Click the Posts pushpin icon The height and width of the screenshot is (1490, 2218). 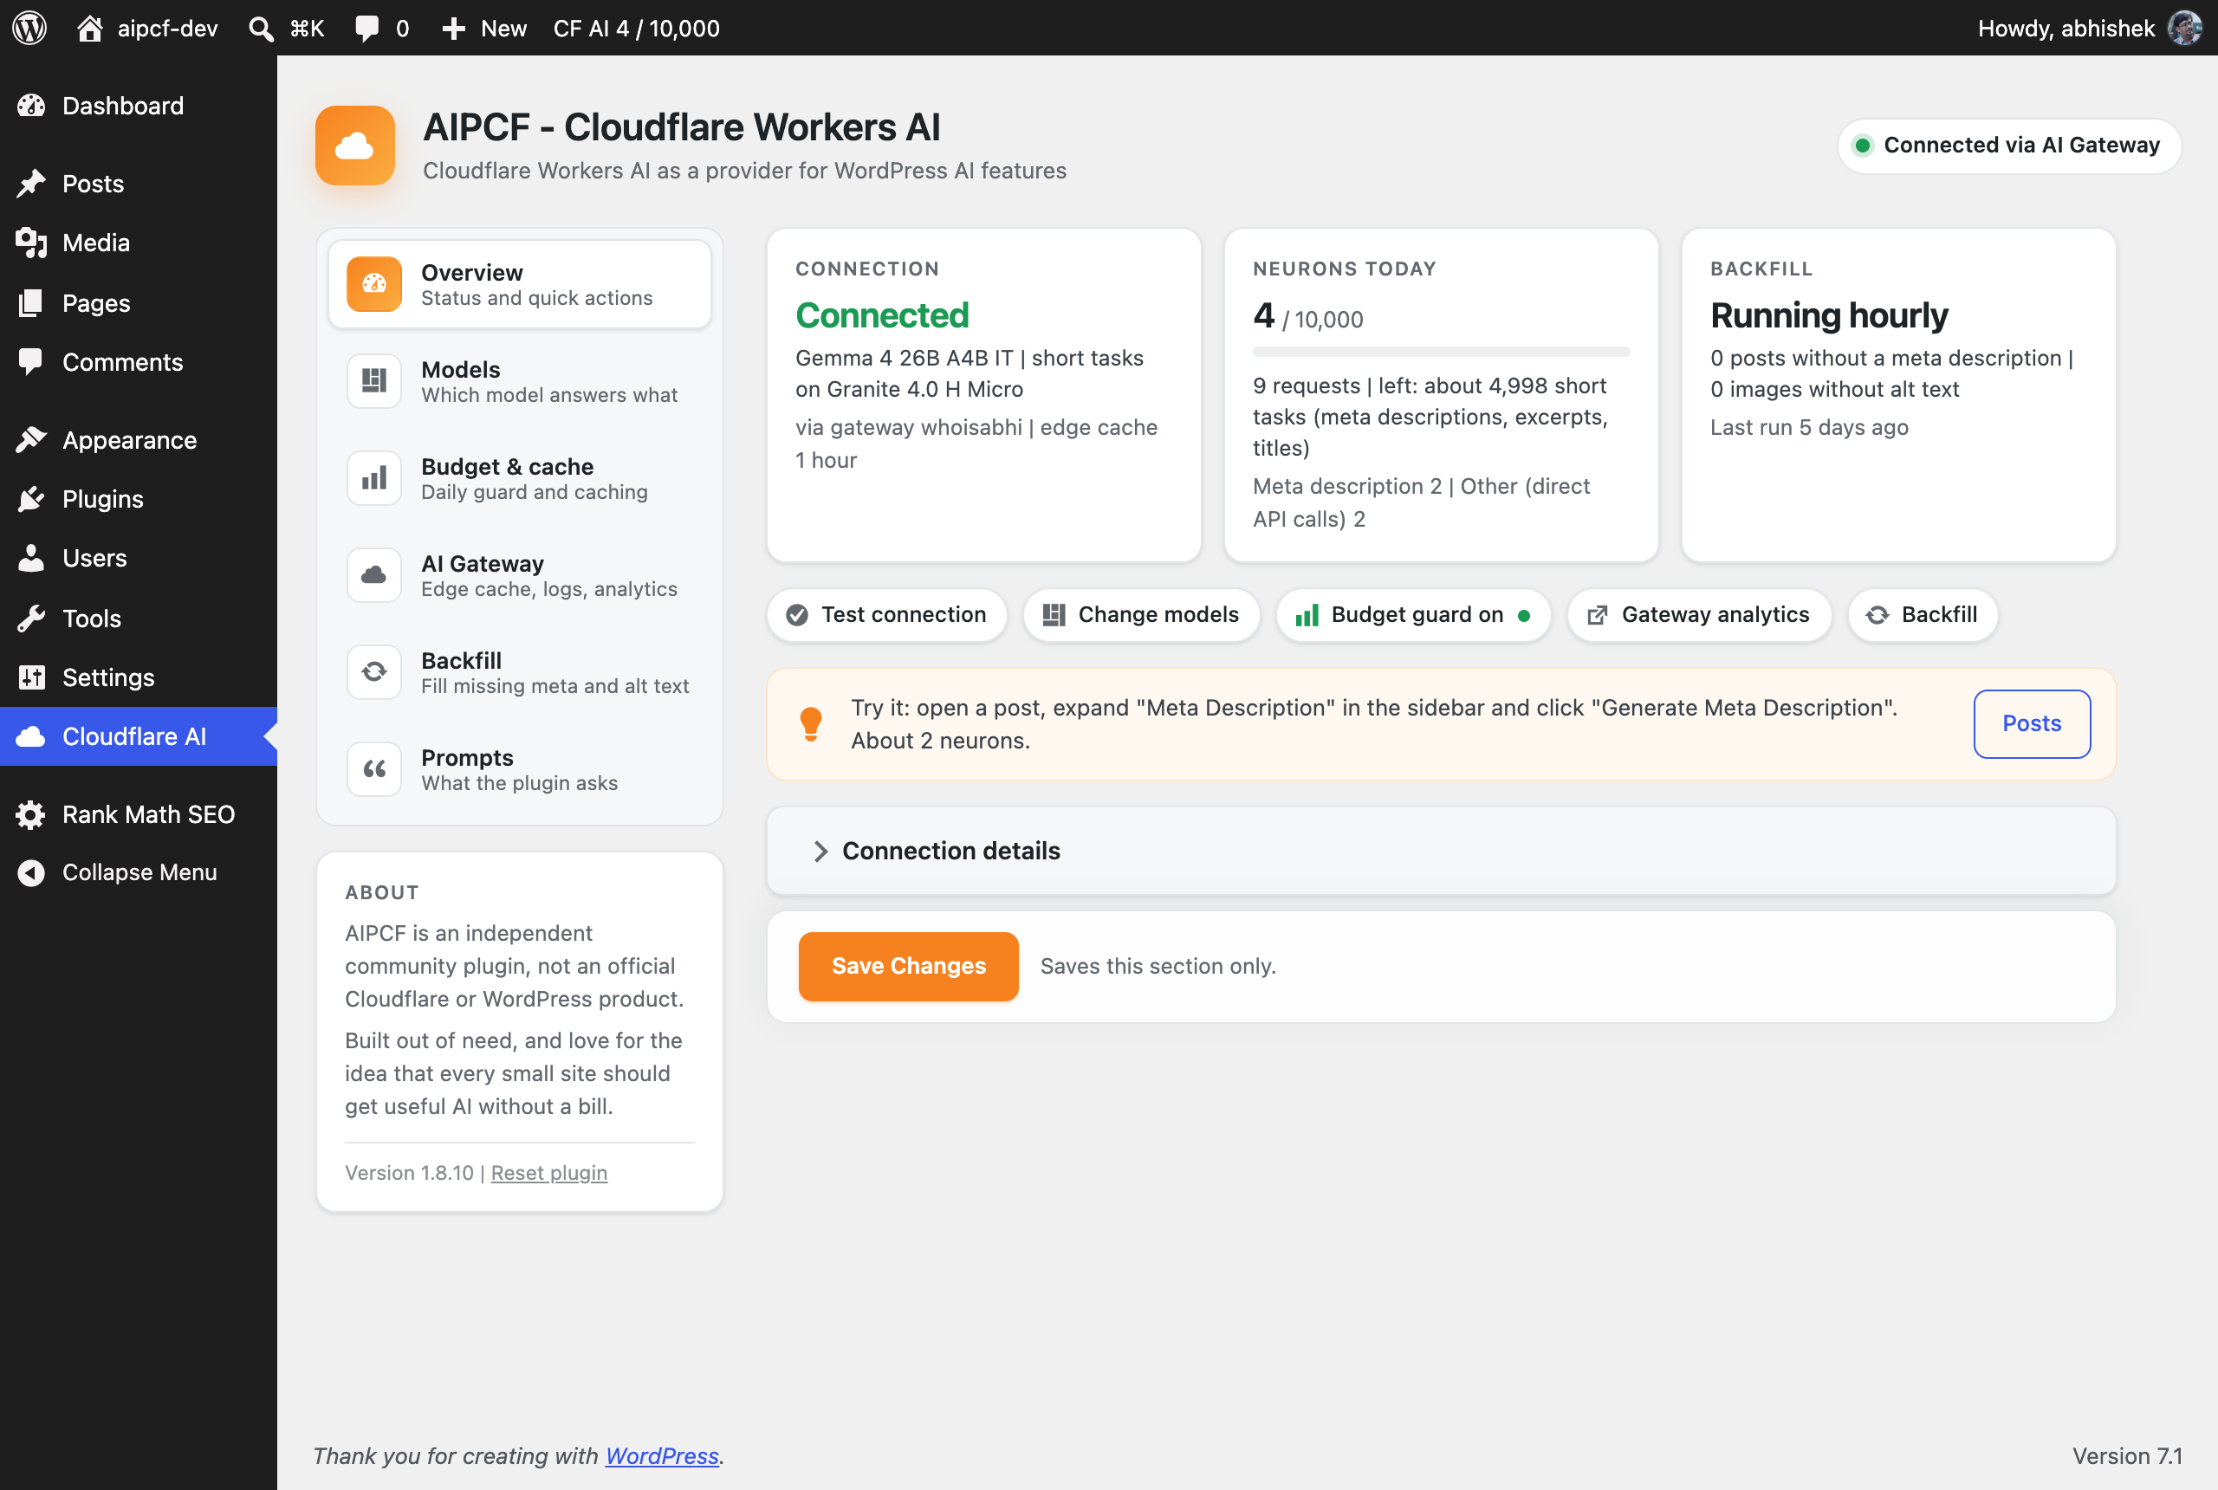[x=31, y=184]
